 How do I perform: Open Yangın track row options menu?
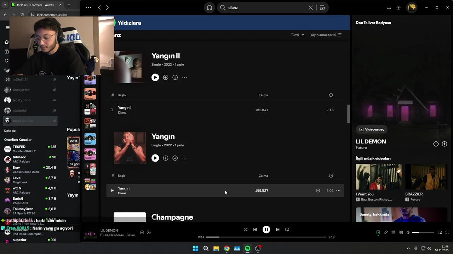coord(338,190)
